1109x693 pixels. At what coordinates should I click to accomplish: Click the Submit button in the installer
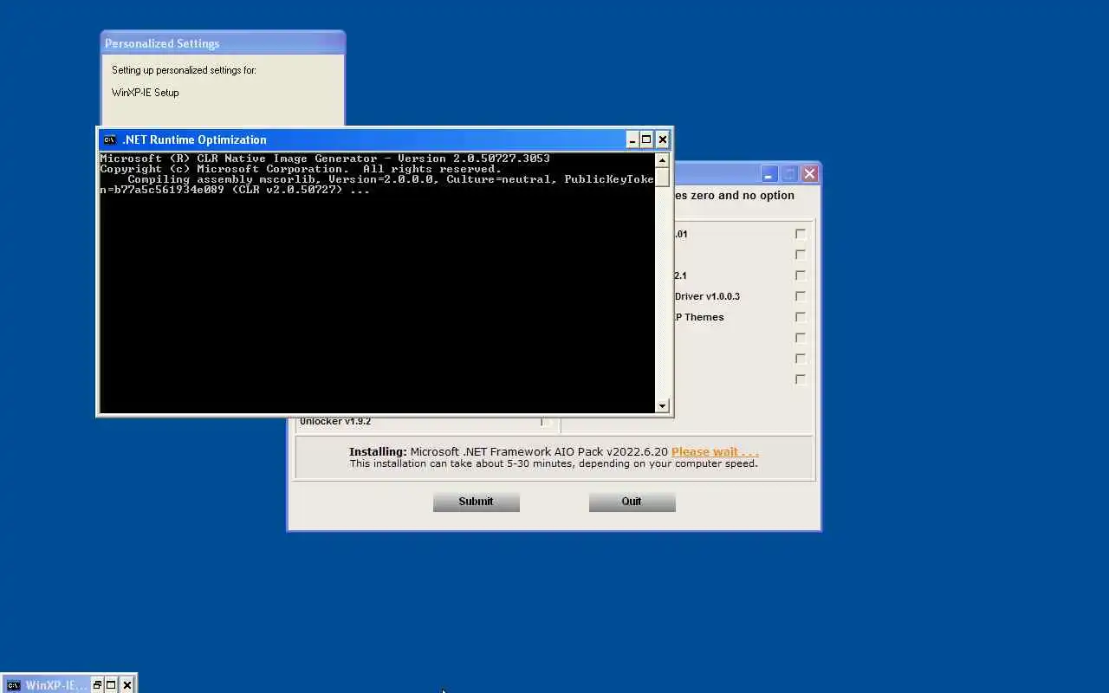tap(476, 502)
